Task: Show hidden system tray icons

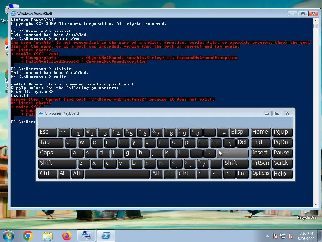Action: click(x=267, y=236)
